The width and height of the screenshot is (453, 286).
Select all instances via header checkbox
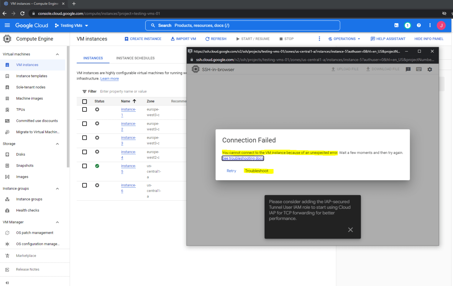(85, 101)
